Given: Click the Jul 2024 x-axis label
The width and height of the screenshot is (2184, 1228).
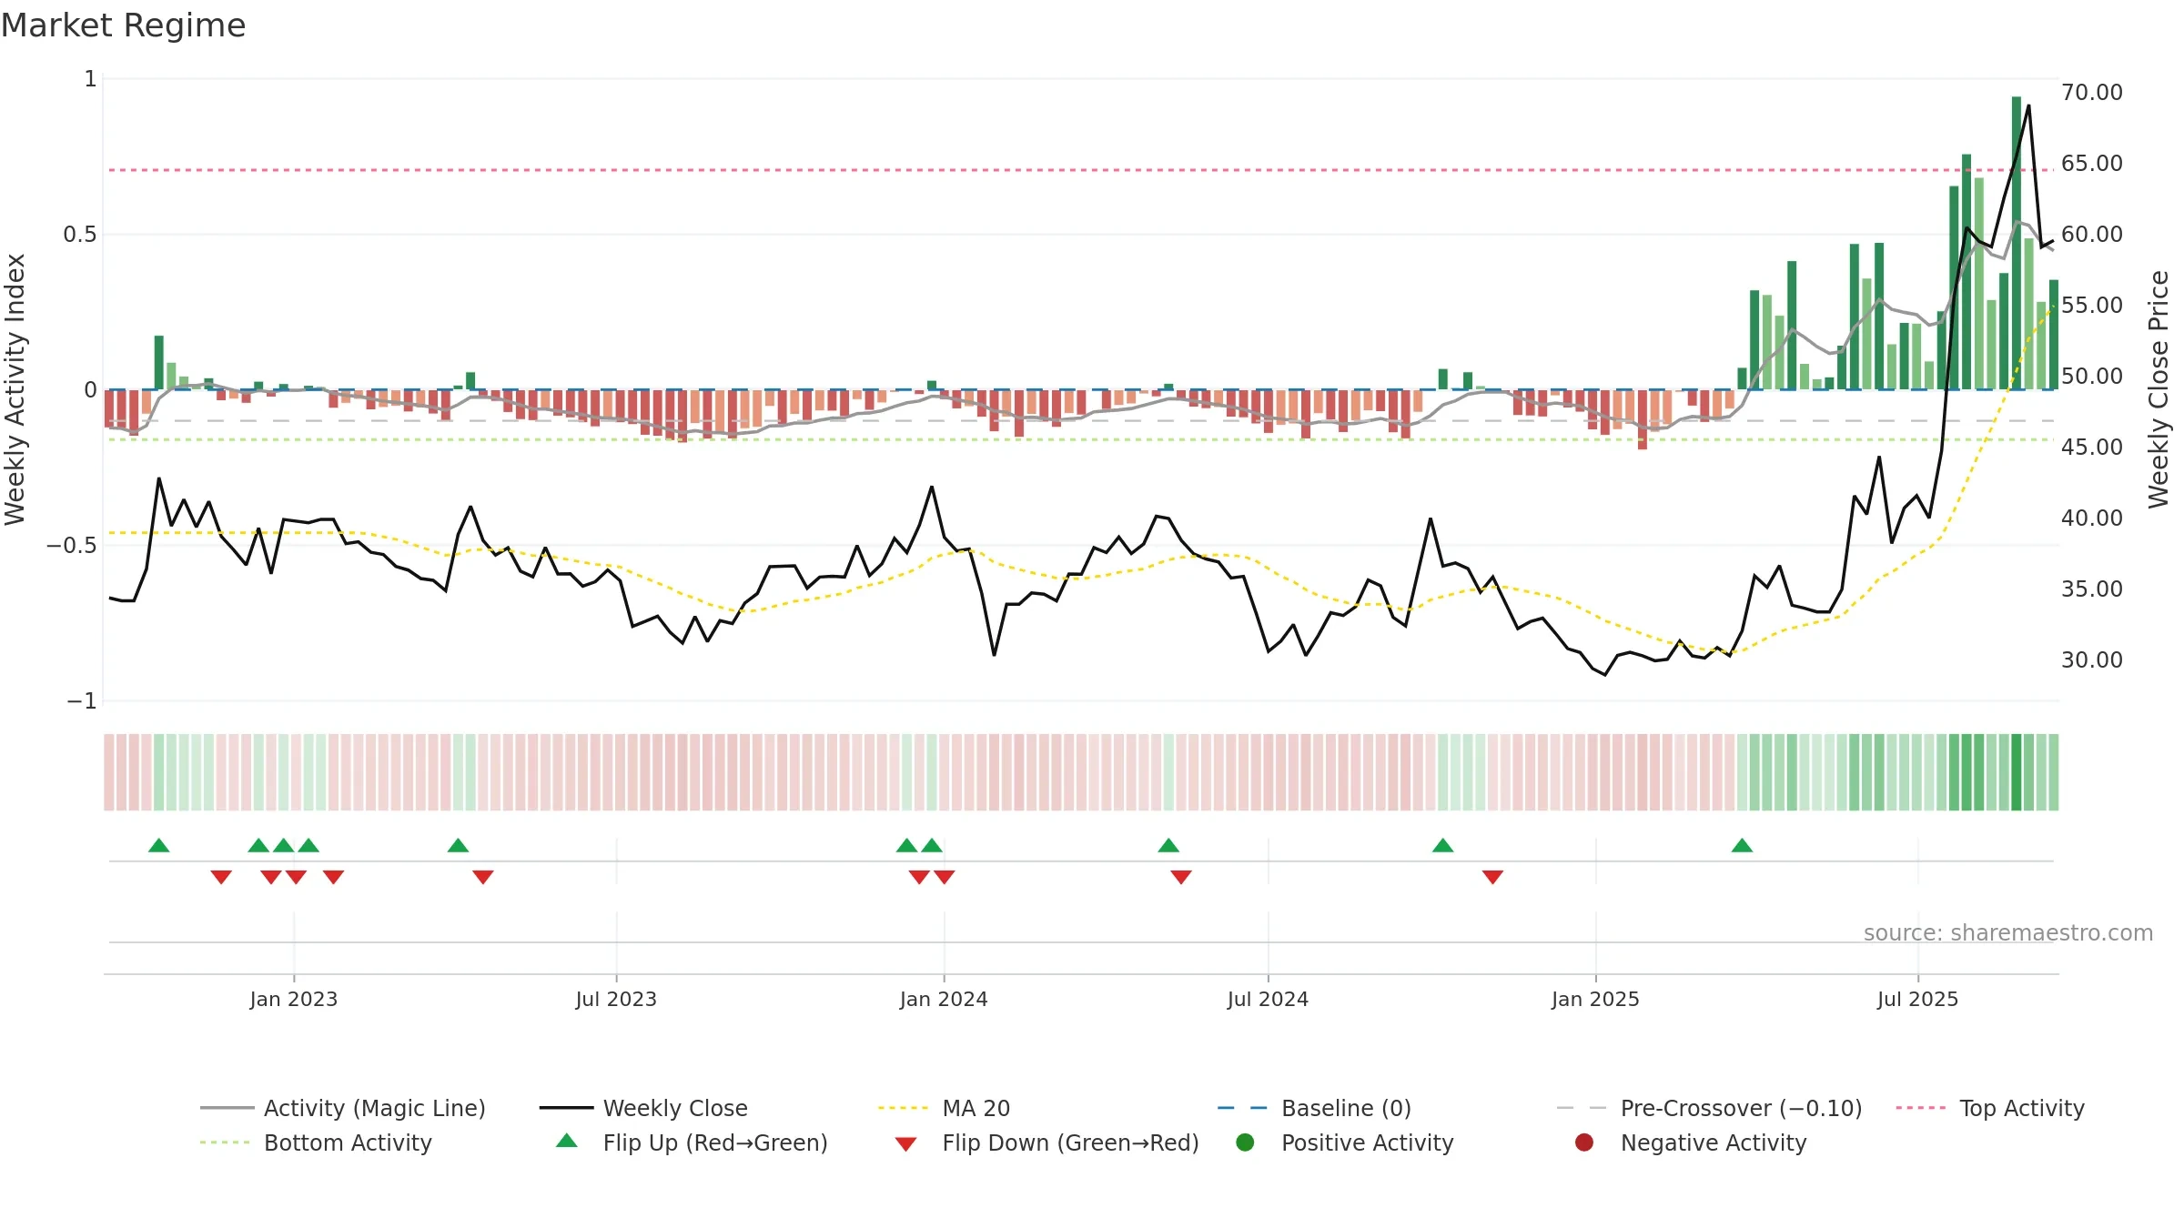Looking at the screenshot, I should [x=1268, y=999].
